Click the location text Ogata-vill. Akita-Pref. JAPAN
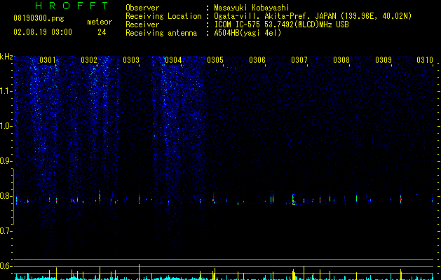Screen dimensions: 441x280 [275, 16]
